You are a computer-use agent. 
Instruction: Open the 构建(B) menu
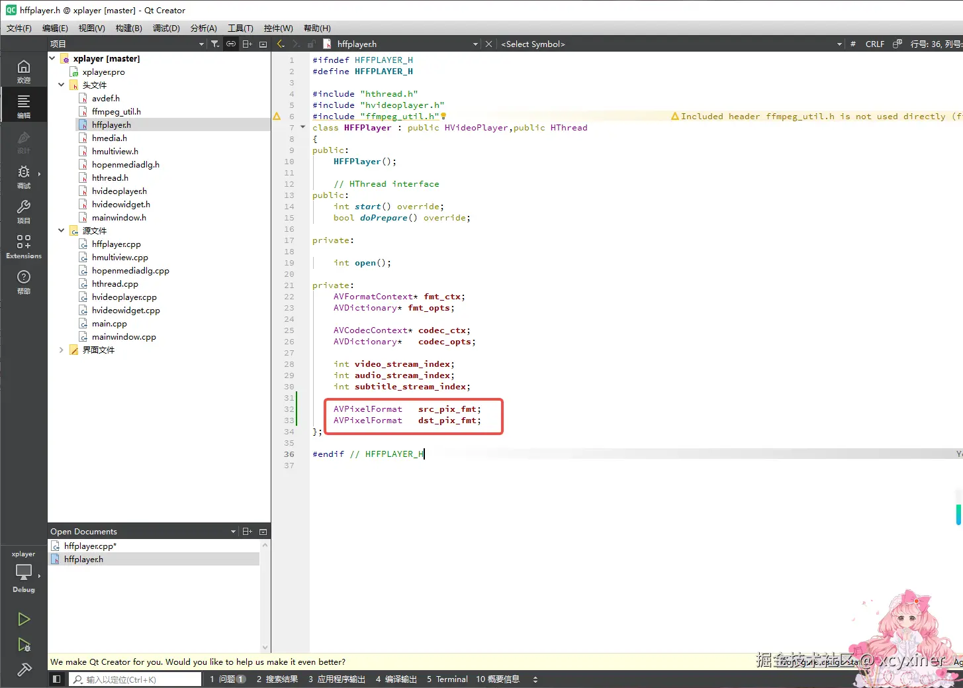coord(128,28)
